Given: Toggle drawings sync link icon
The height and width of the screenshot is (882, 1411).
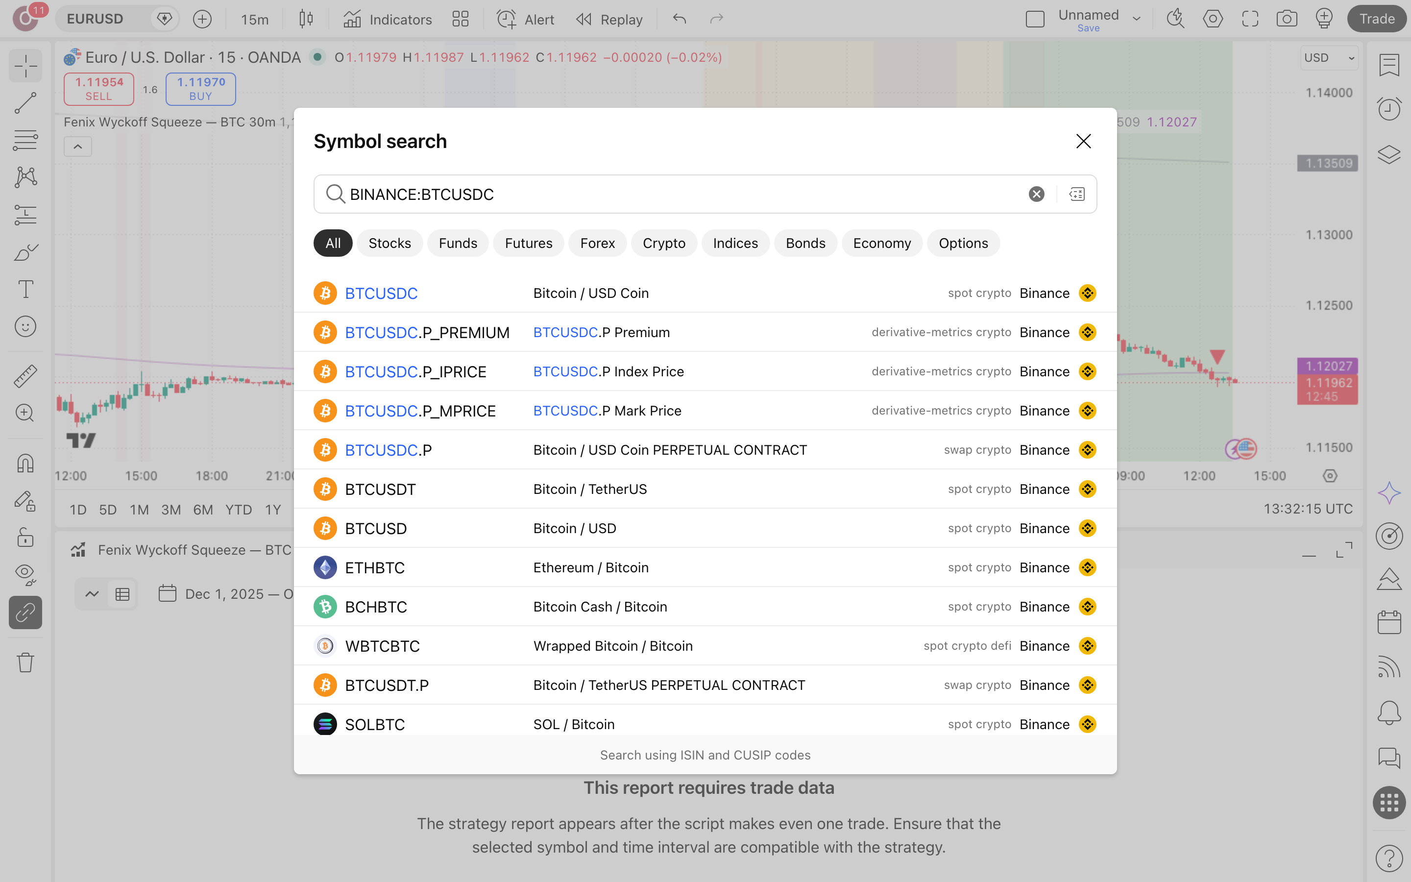Looking at the screenshot, I should [x=25, y=612].
